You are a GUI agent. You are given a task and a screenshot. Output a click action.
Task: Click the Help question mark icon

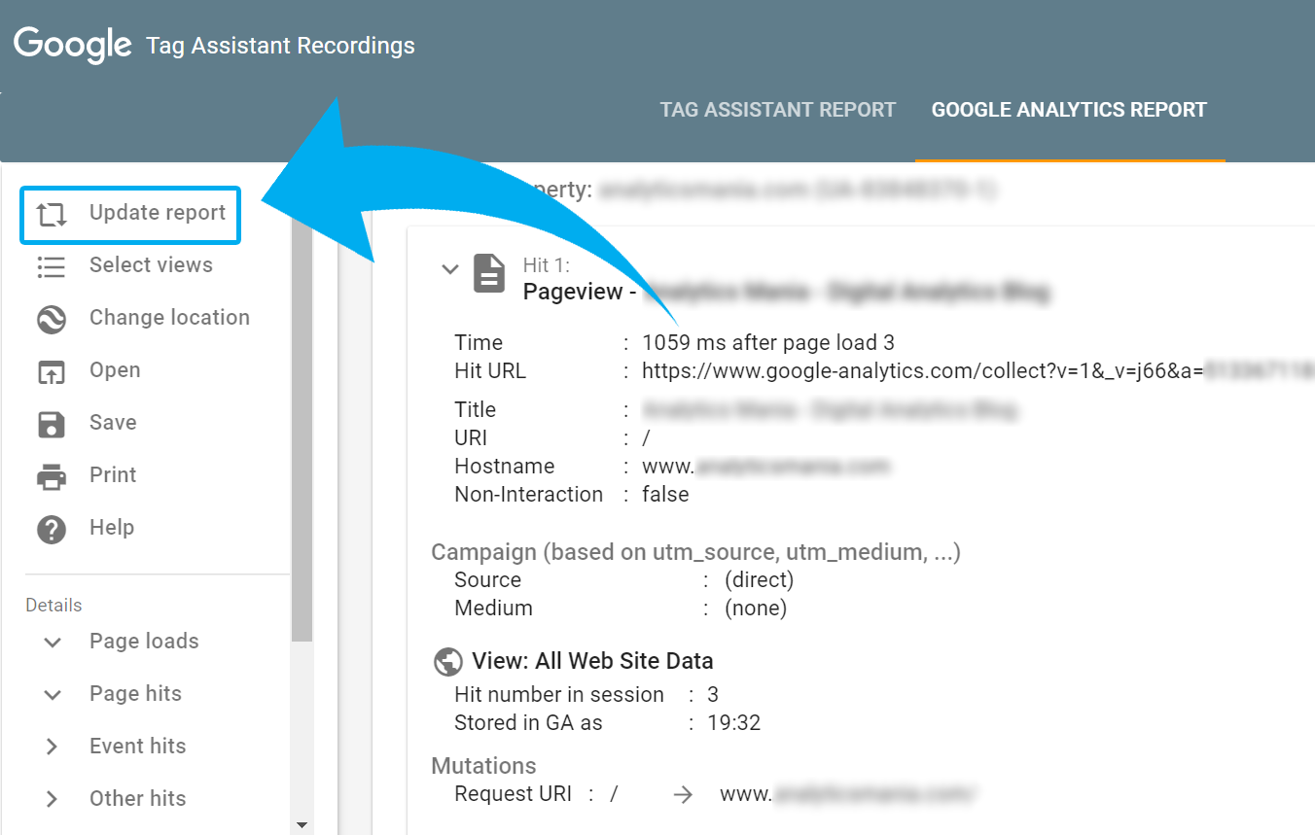[x=52, y=529]
